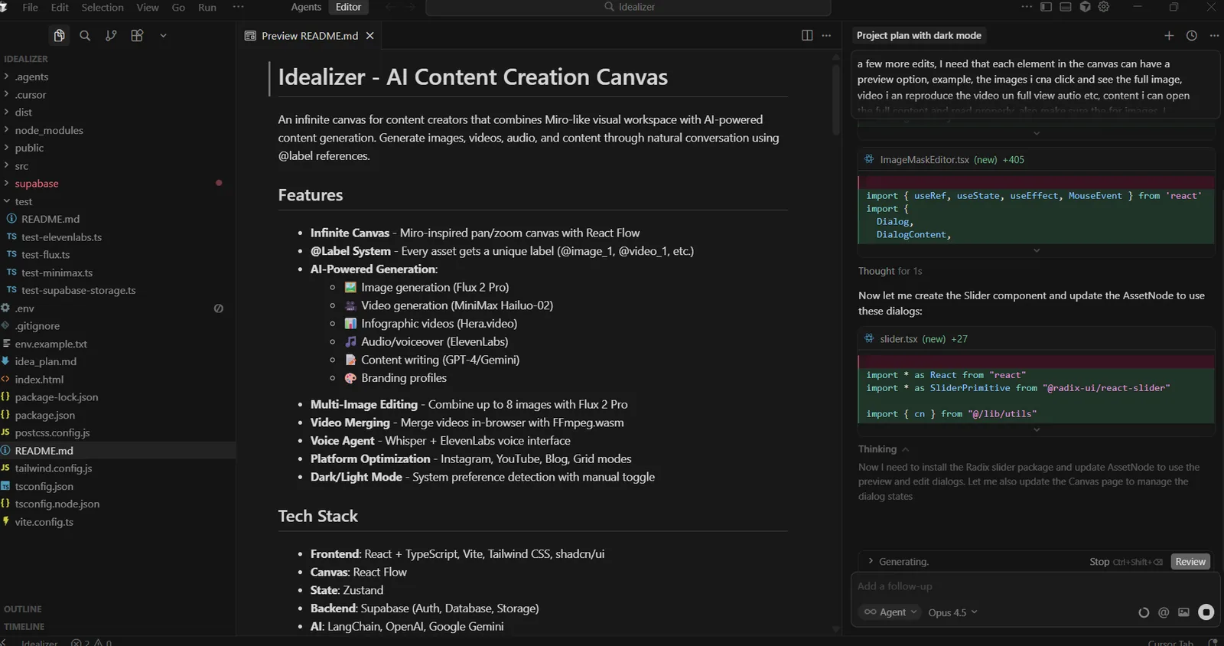Expand the sidebar views chevron dropdown
Viewport: 1224px width, 646px height.
163,35
